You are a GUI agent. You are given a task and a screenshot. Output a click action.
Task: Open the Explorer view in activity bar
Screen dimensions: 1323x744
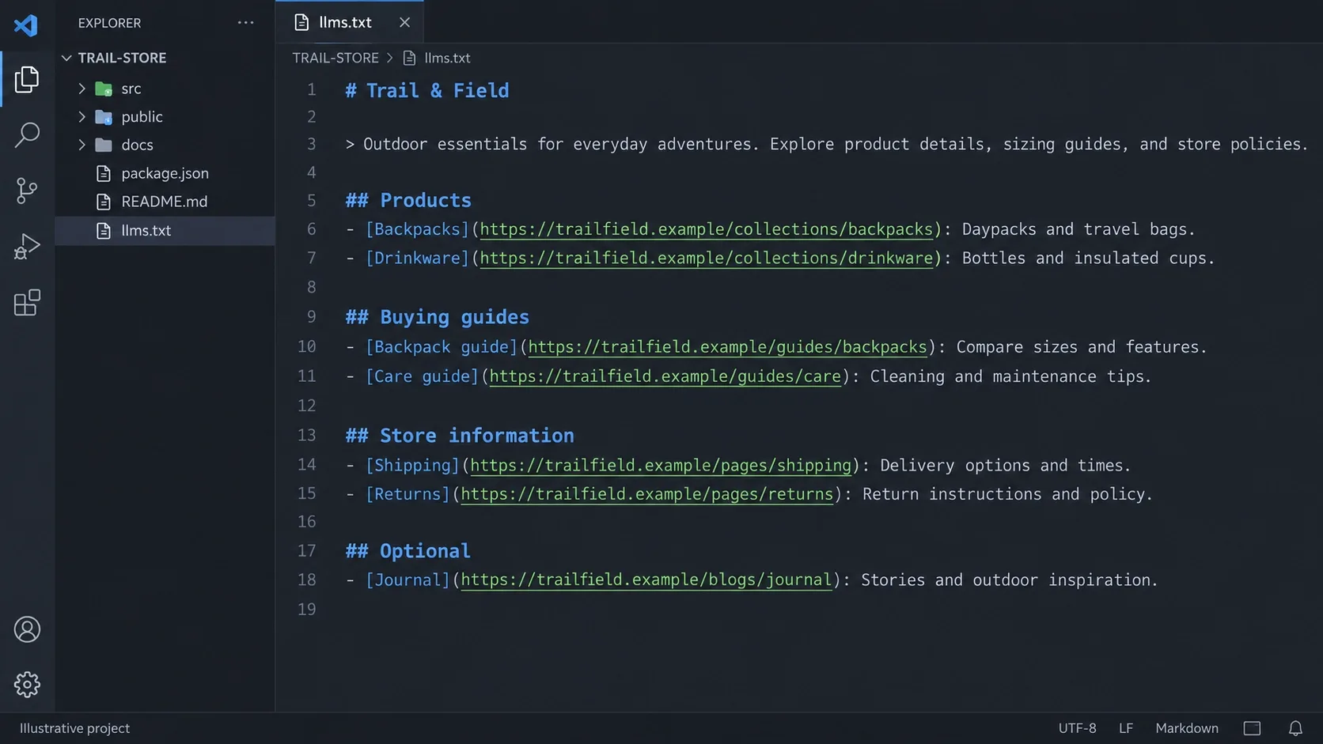coord(27,79)
